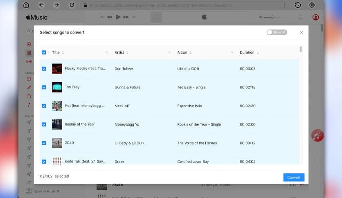
Task: Select the artist text Gunna & Future
Action: point(127,87)
